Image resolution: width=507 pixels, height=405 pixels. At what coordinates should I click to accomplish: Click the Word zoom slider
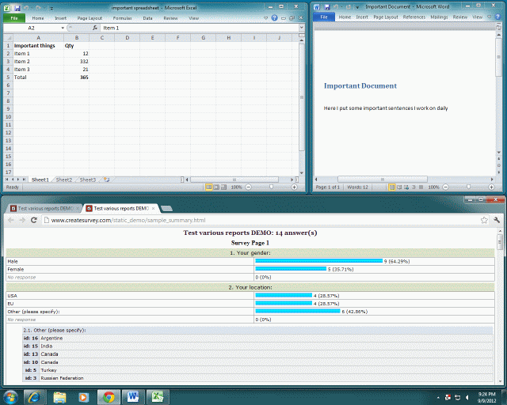click(x=467, y=187)
